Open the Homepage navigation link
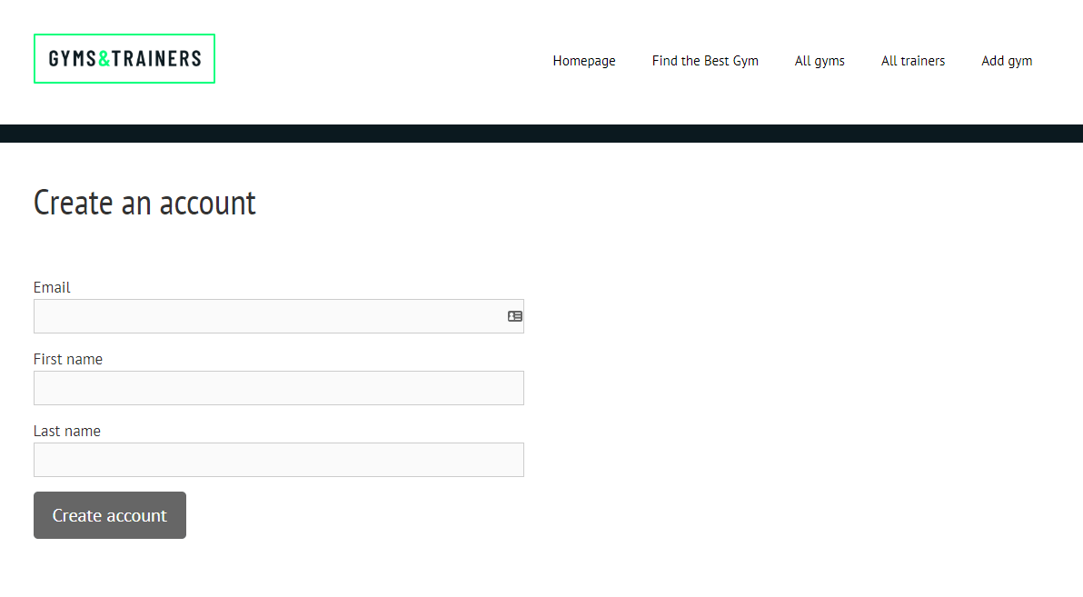 pos(583,61)
